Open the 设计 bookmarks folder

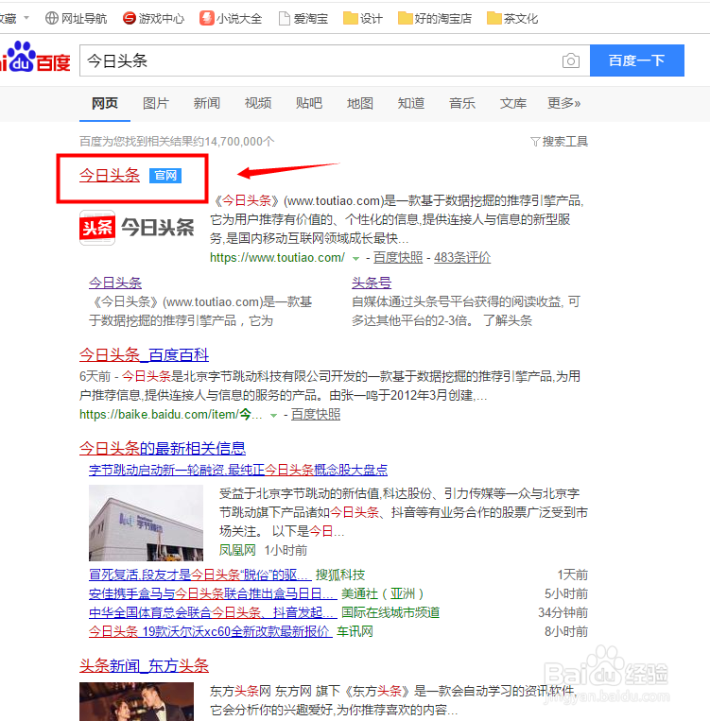click(x=363, y=18)
